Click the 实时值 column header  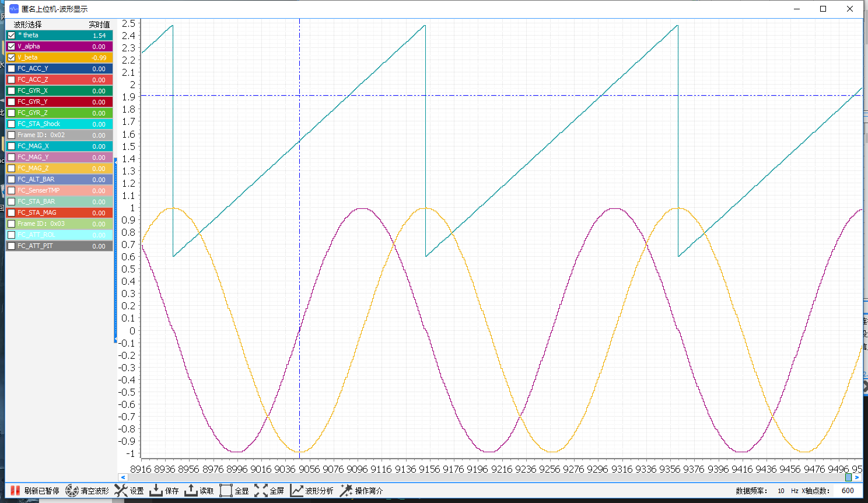[x=99, y=25]
